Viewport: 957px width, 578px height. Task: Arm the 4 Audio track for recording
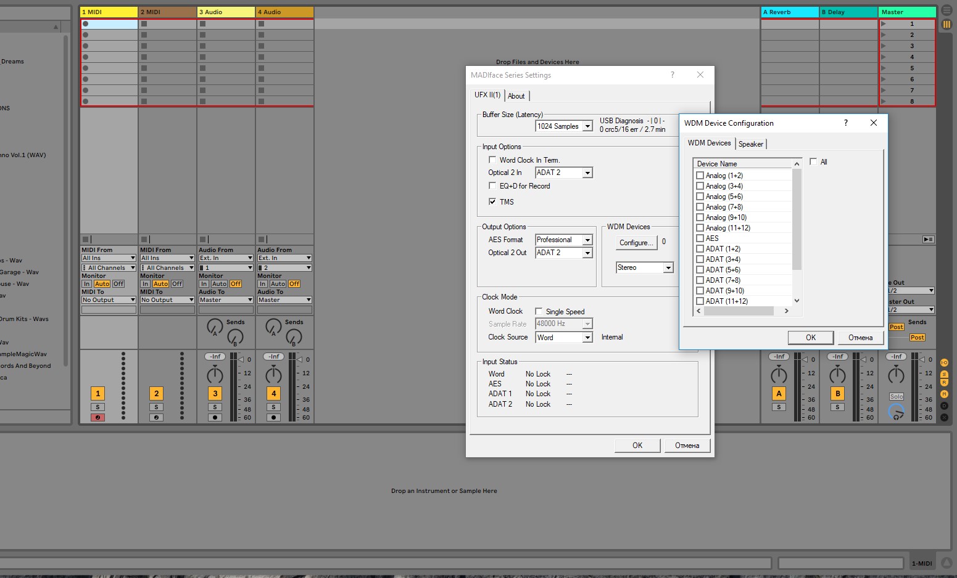click(x=273, y=418)
